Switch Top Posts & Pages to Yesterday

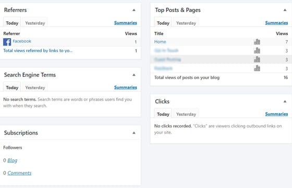186,23
